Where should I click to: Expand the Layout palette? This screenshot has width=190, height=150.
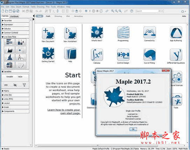click(x=15, y=103)
